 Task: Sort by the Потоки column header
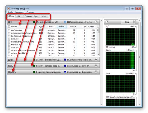(72, 27)
